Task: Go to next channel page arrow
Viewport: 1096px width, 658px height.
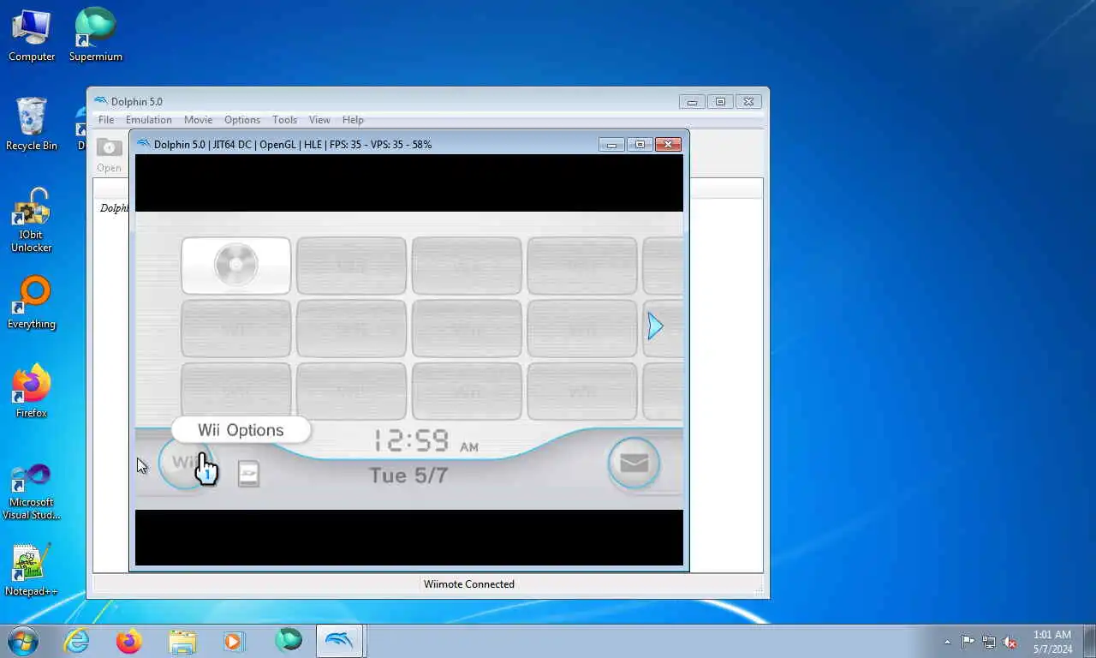Action: click(655, 326)
